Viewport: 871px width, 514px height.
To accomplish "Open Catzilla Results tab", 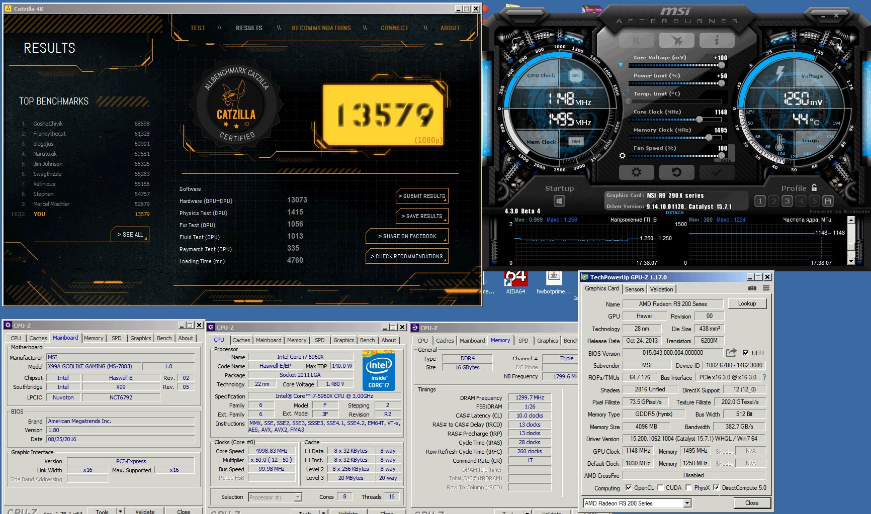I will click(x=249, y=28).
